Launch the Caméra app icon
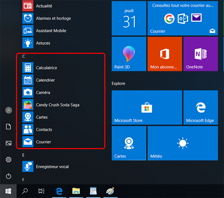The height and width of the screenshot is (198, 224). 28,92
